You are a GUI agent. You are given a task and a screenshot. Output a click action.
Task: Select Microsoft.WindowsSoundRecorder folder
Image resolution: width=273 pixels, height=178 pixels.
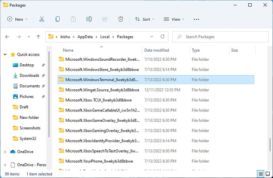(156, 59)
